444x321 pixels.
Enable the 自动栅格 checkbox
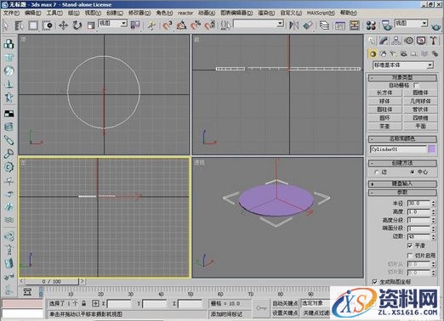416,85
